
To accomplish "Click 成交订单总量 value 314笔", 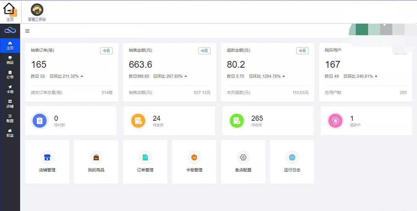I will click(x=107, y=93).
